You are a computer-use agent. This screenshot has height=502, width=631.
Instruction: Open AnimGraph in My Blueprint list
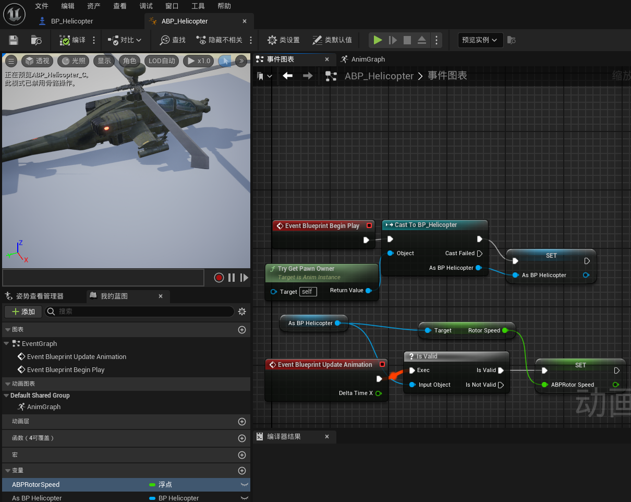[x=44, y=407]
